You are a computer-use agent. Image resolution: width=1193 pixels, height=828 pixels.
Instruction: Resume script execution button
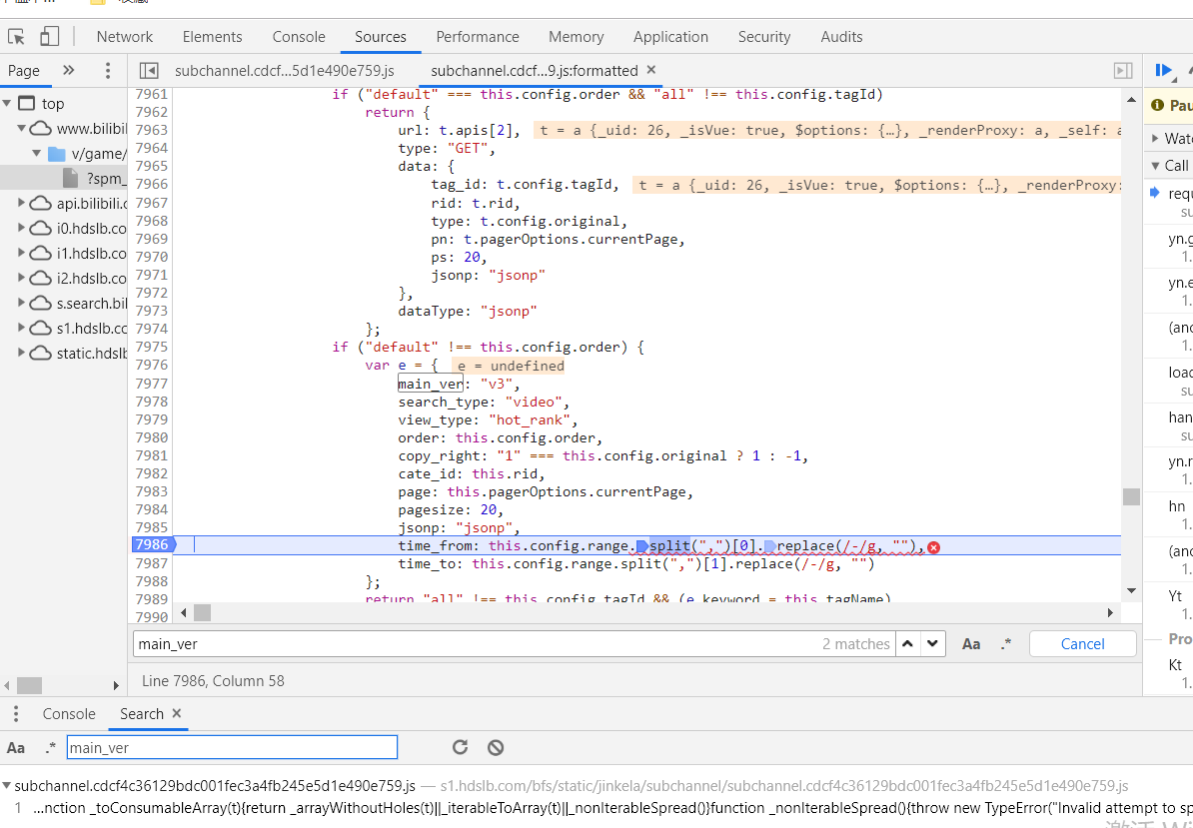(1163, 71)
